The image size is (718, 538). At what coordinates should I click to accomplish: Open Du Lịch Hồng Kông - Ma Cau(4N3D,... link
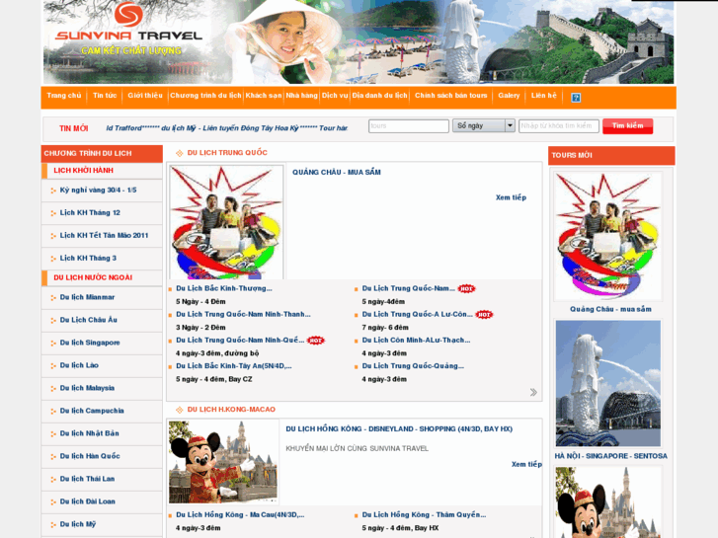click(x=240, y=515)
